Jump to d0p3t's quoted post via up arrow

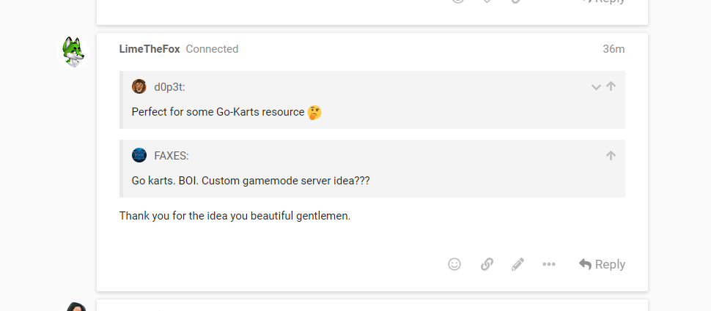(611, 86)
